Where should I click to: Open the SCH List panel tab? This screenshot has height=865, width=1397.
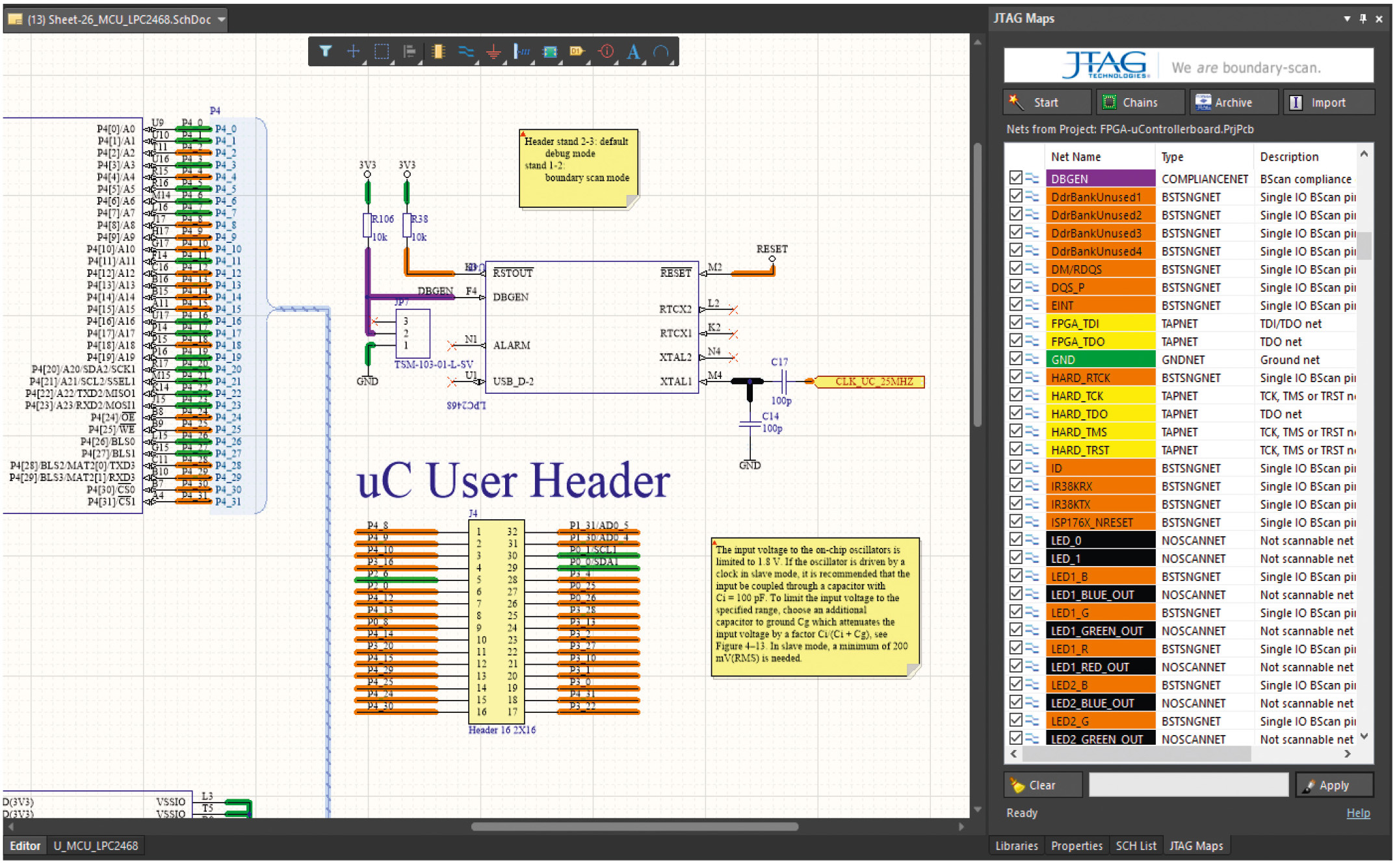(1136, 846)
